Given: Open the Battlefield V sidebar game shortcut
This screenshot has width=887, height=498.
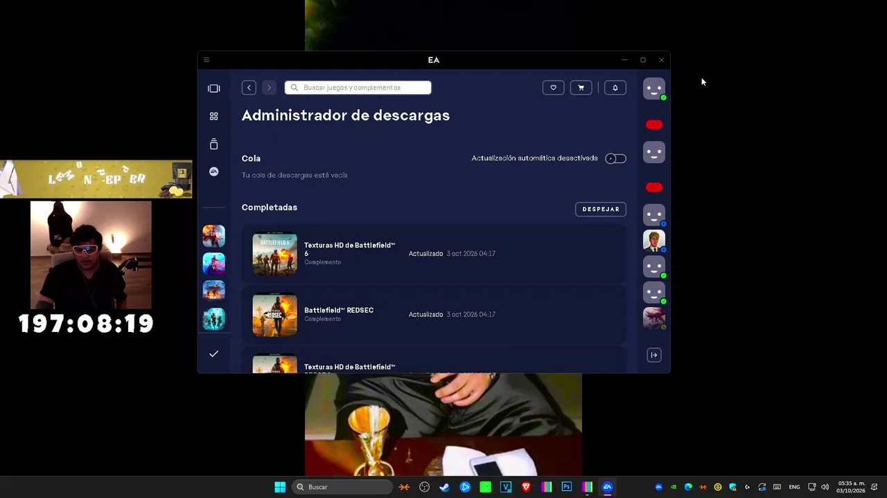Looking at the screenshot, I should [x=213, y=264].
